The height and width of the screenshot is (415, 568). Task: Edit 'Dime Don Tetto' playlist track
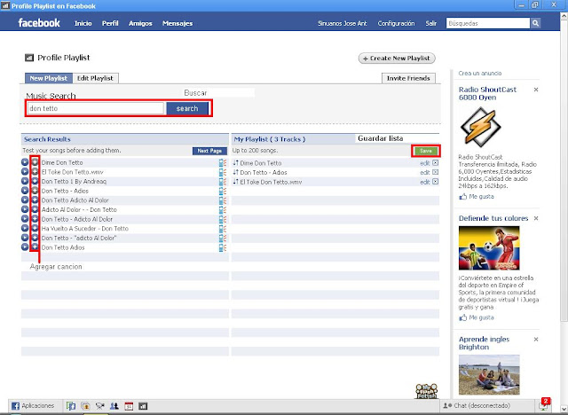pyautogui.click(x=425, y=163)
